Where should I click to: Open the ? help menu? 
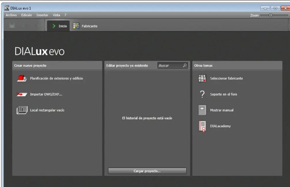pyautogui.click(x=65, y=15)
